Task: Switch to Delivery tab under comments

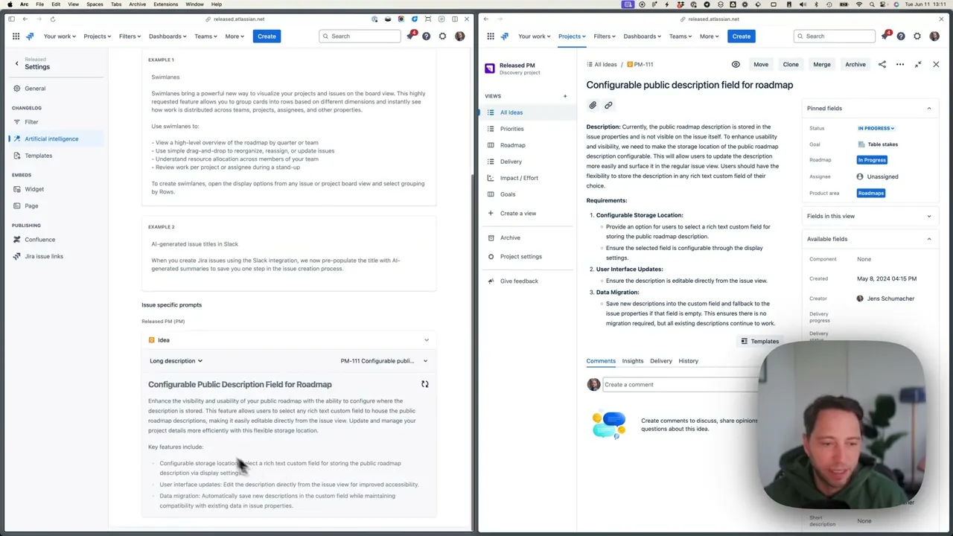Action: [661, 361]
